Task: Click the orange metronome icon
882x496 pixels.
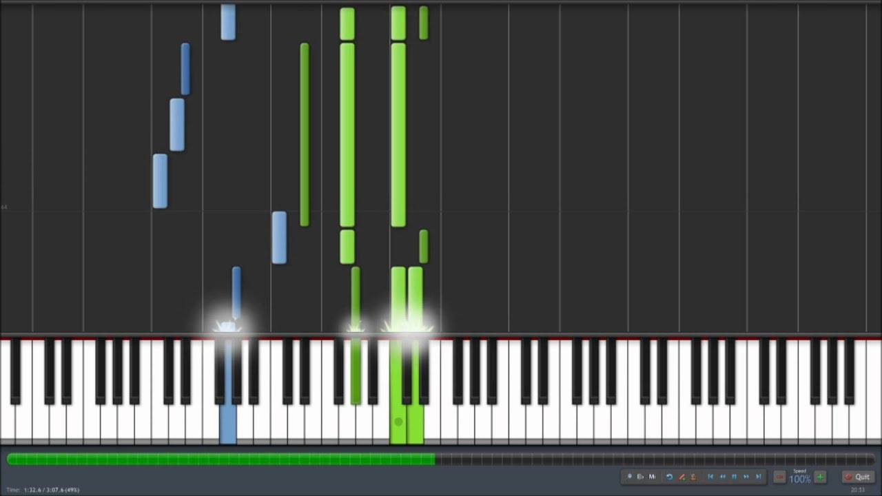Action: click(x=693, y=477)
